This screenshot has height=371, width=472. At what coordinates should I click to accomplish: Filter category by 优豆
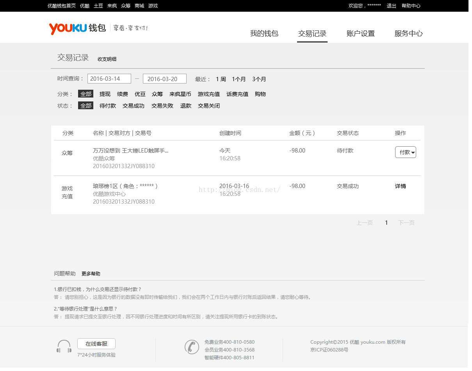click(140, 94)
